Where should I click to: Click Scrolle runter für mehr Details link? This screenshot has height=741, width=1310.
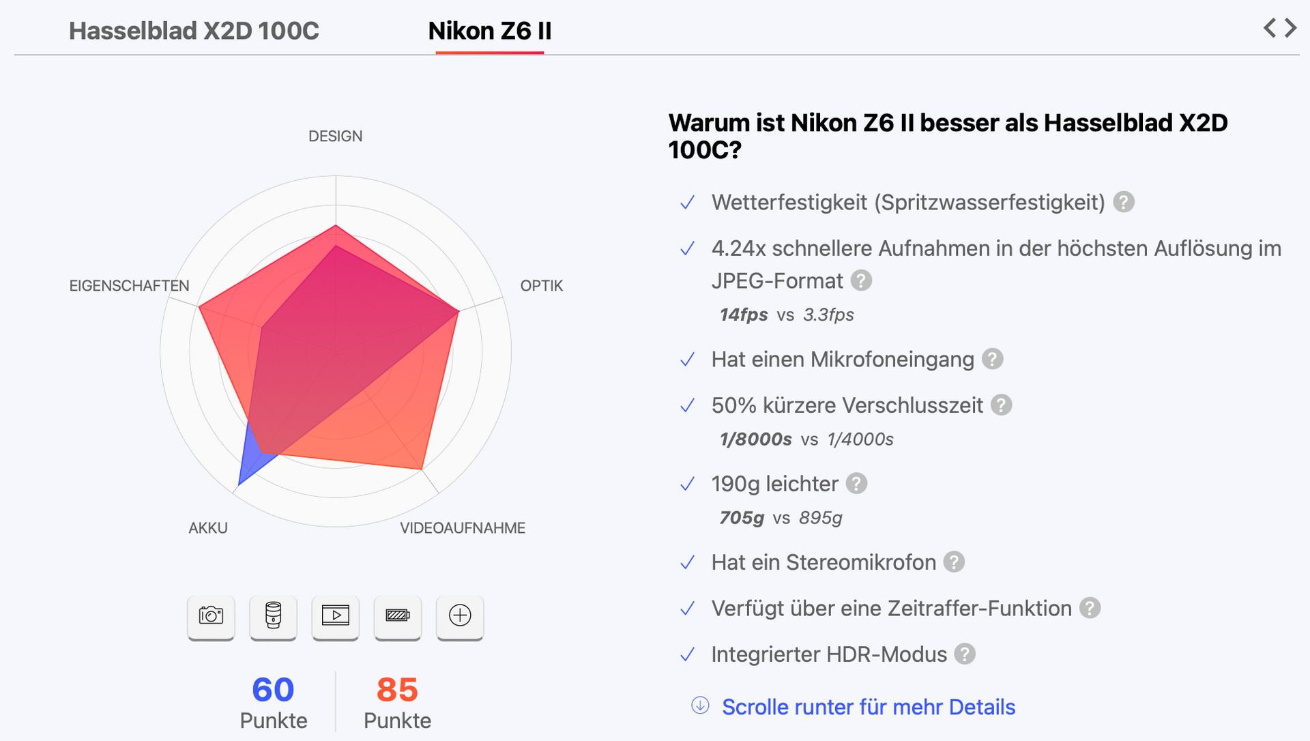coord(868,707)
